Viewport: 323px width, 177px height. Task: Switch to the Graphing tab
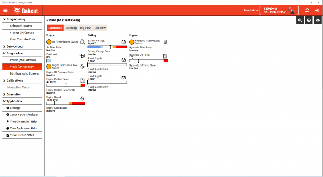[71, 28]
